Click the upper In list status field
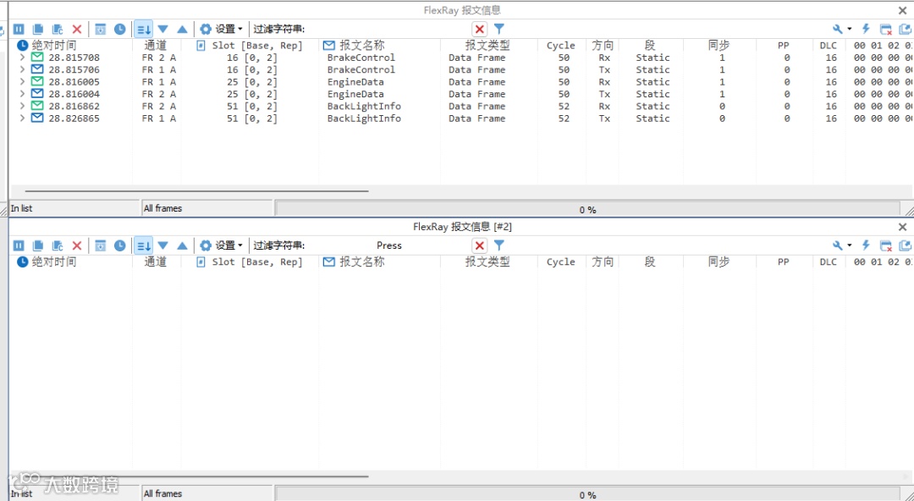Viewport: 914px width, 501px height. click(74, 208)
